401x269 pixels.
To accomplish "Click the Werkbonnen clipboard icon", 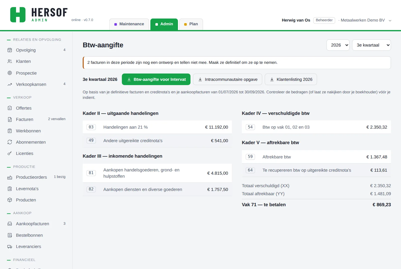I will click(x=10, y=131).
